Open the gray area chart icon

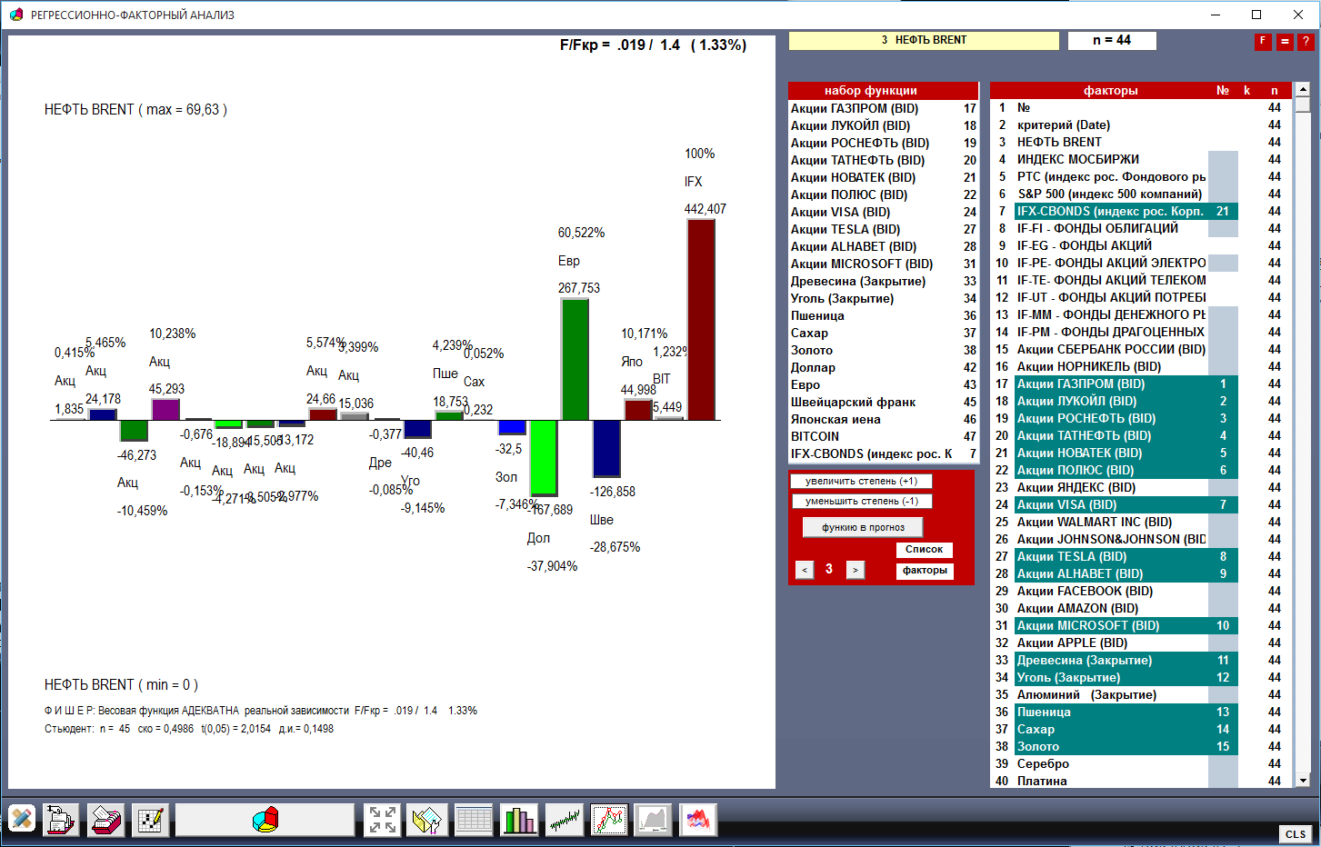pyautogui.click(x=654, y=820)
